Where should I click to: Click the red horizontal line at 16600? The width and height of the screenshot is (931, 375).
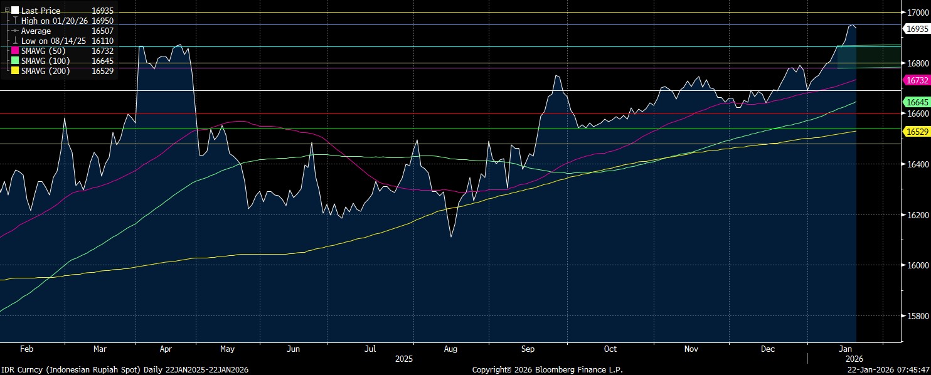coord(439,114)
